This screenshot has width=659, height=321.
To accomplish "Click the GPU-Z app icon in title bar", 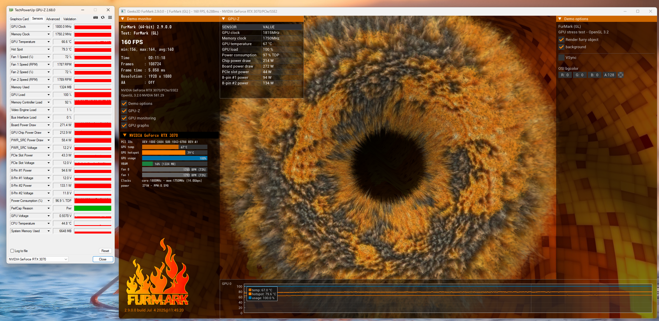I will pyautogui.click(x=11, y=10).
